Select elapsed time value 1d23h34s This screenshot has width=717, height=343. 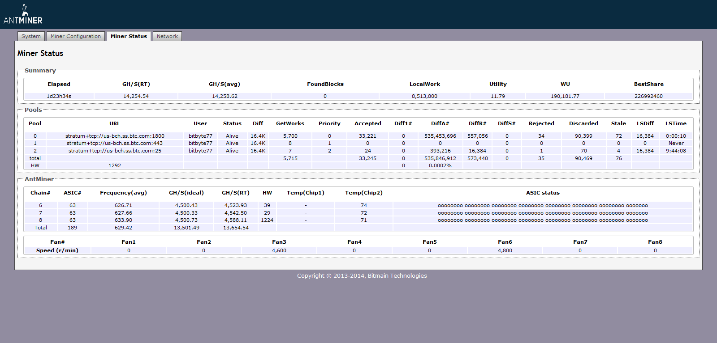[x=59, y=96]
